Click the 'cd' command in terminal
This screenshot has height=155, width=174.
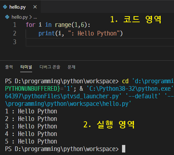pyautogui.click(x=125, y=81)
